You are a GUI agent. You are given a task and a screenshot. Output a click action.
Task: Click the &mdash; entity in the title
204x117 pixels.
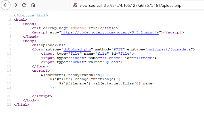point(78,28)
